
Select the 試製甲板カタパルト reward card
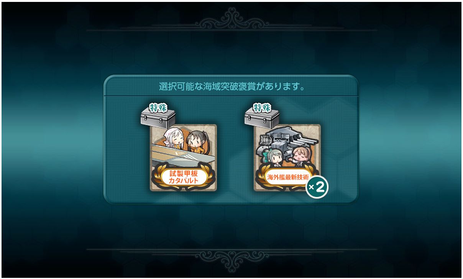pos(183,158)
